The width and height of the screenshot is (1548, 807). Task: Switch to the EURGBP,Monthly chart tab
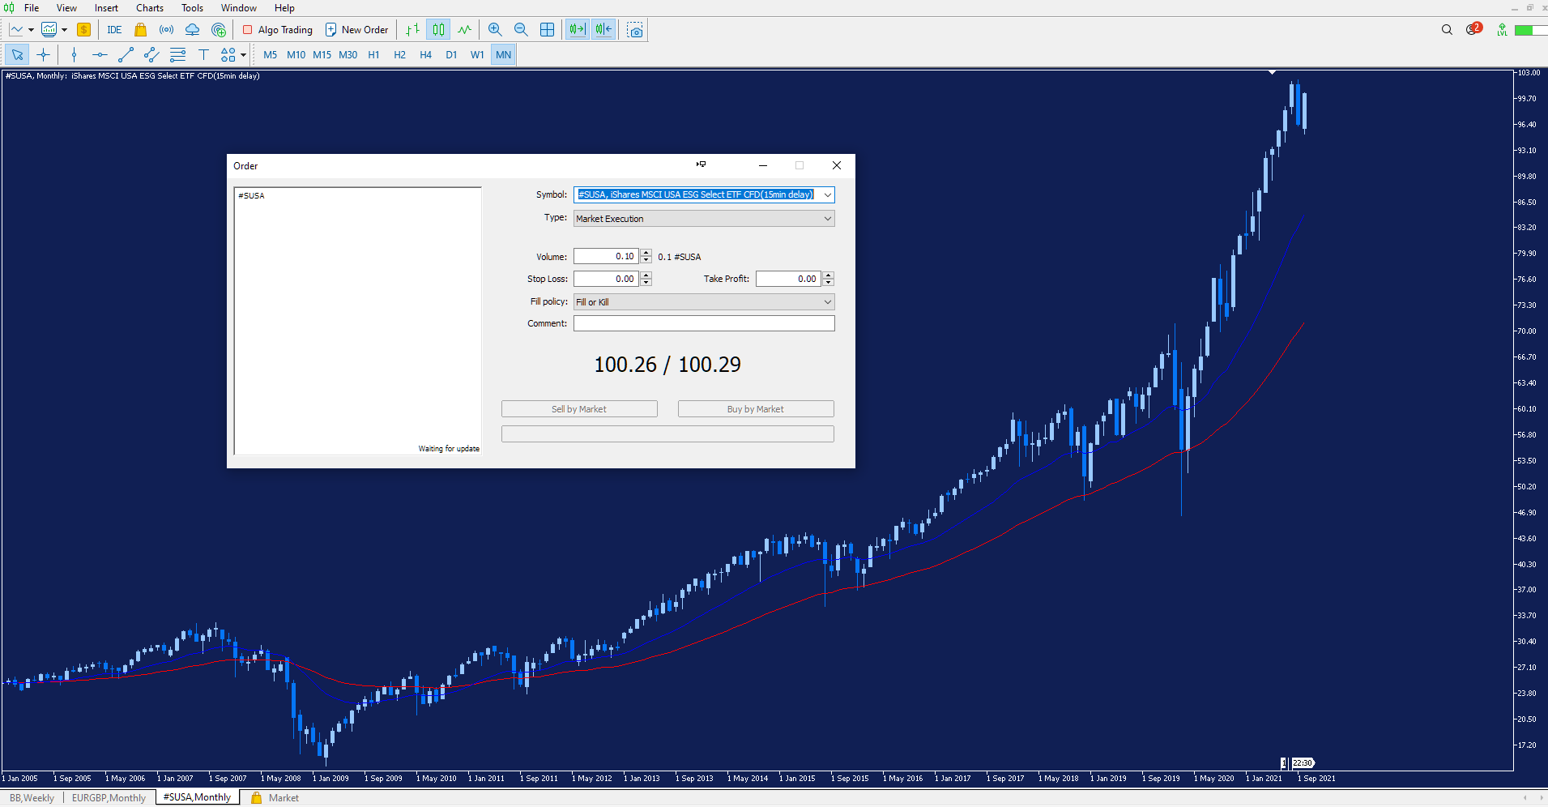(x=109, y=798)
